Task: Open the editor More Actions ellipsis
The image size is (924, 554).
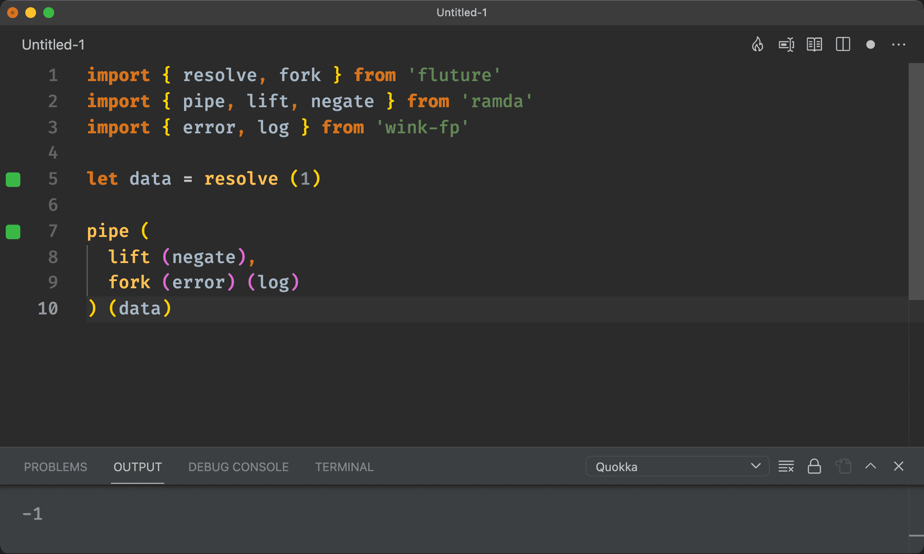Action: [x=899, y=45]
